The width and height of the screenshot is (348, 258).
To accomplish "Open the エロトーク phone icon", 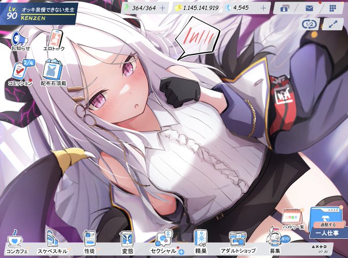I will click(x=55, y=41).
